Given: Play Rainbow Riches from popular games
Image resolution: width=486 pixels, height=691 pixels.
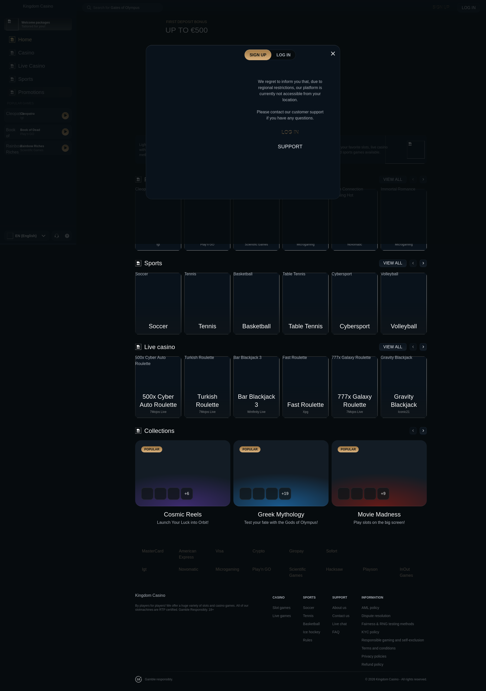Looking at the screenshot, I should pyautogui.click(x=65, y=148).
